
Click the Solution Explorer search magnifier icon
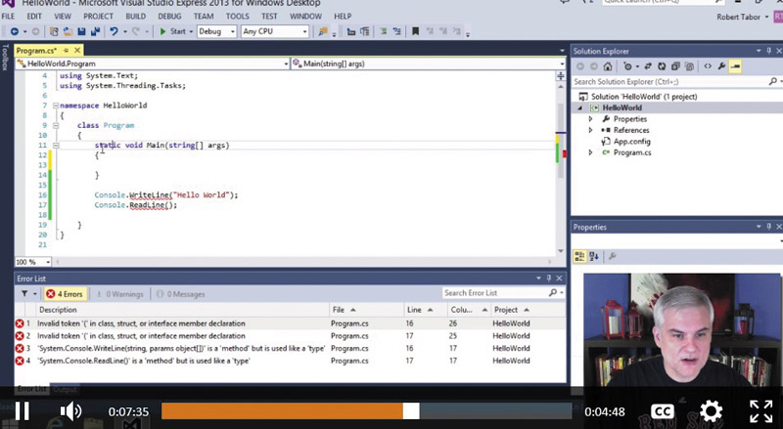pos(772,81)
